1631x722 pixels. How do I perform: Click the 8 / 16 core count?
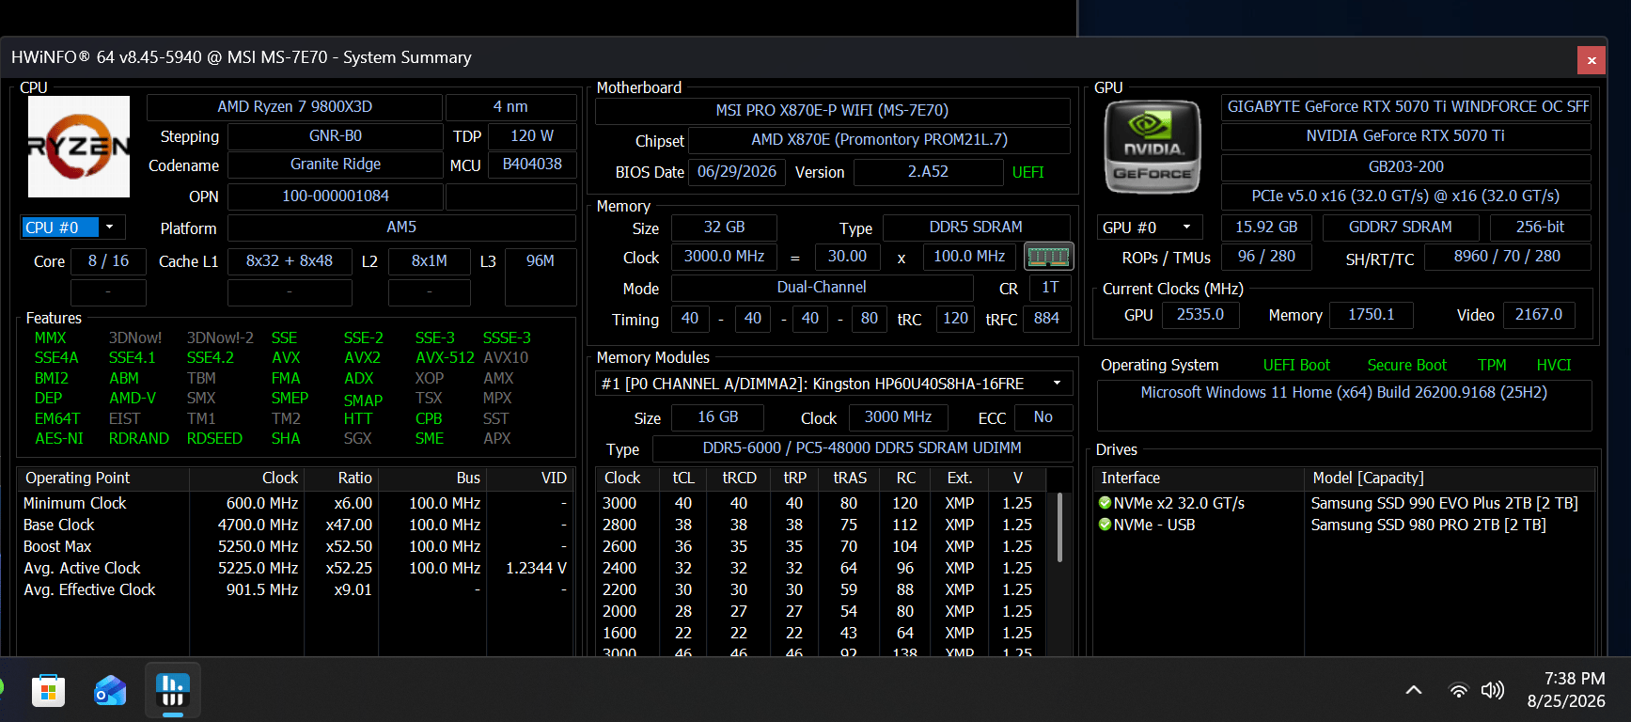click(x=108, y=261)
